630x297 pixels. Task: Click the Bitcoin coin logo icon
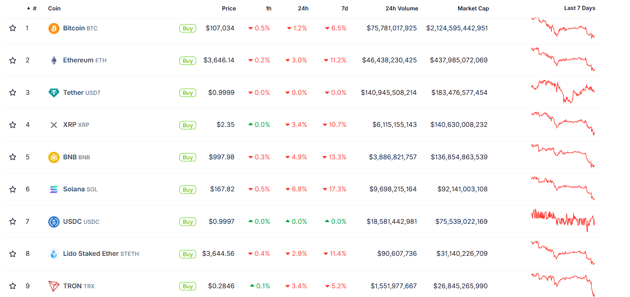tap(54, 28)
